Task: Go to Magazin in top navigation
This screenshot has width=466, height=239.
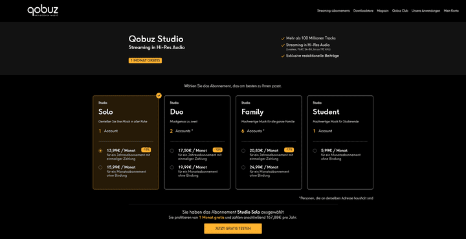Action: (x=383, y=11)
